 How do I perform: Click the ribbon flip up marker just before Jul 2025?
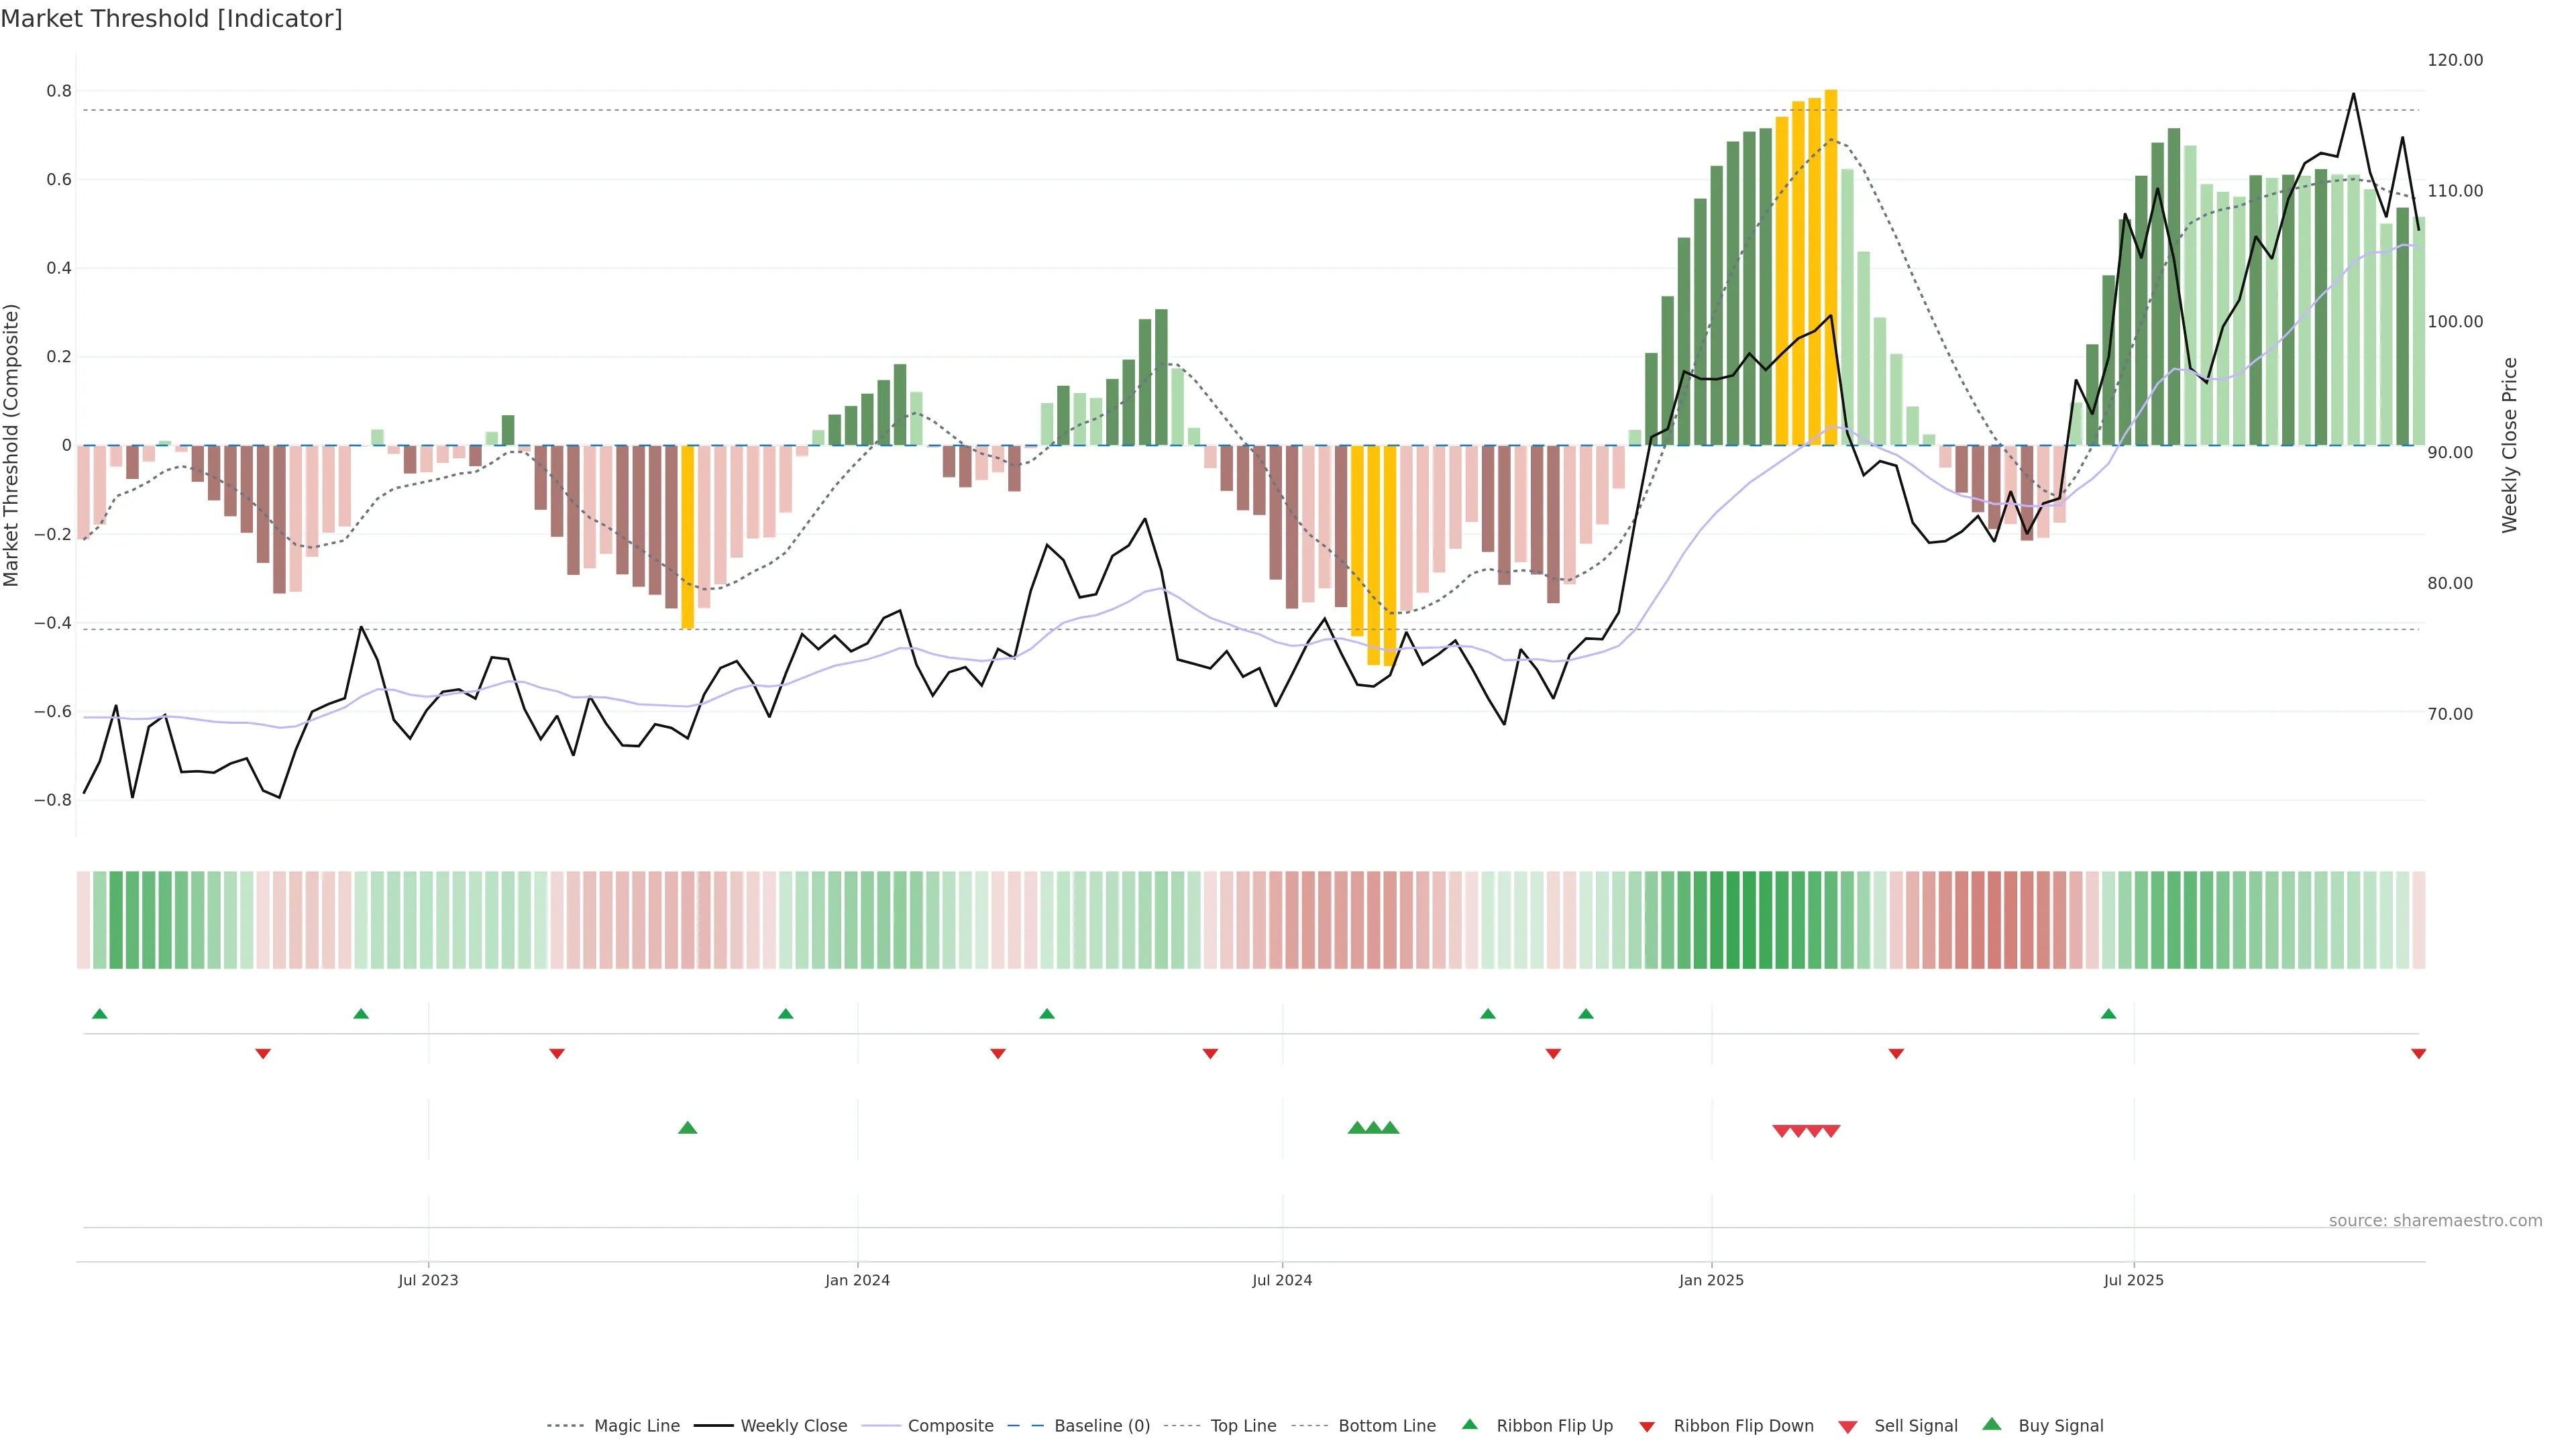2108,1014
